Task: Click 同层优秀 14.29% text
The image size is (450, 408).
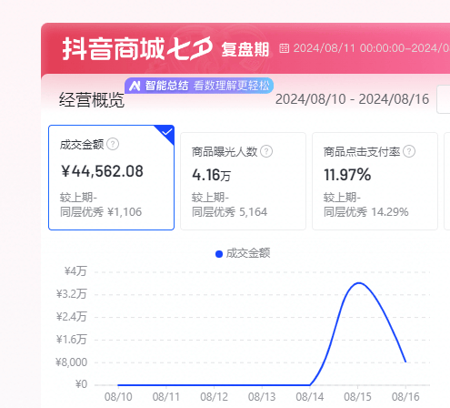Action: click(x=366, y=212)
